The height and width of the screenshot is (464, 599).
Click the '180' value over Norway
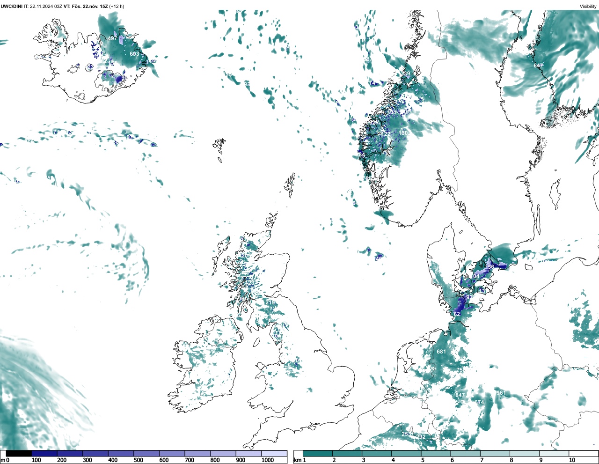[x=403, y=133]
